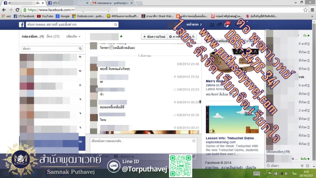Open the taskbar touch keyboard icon
This screenshot has width=316, height=178.
point(256,174)
